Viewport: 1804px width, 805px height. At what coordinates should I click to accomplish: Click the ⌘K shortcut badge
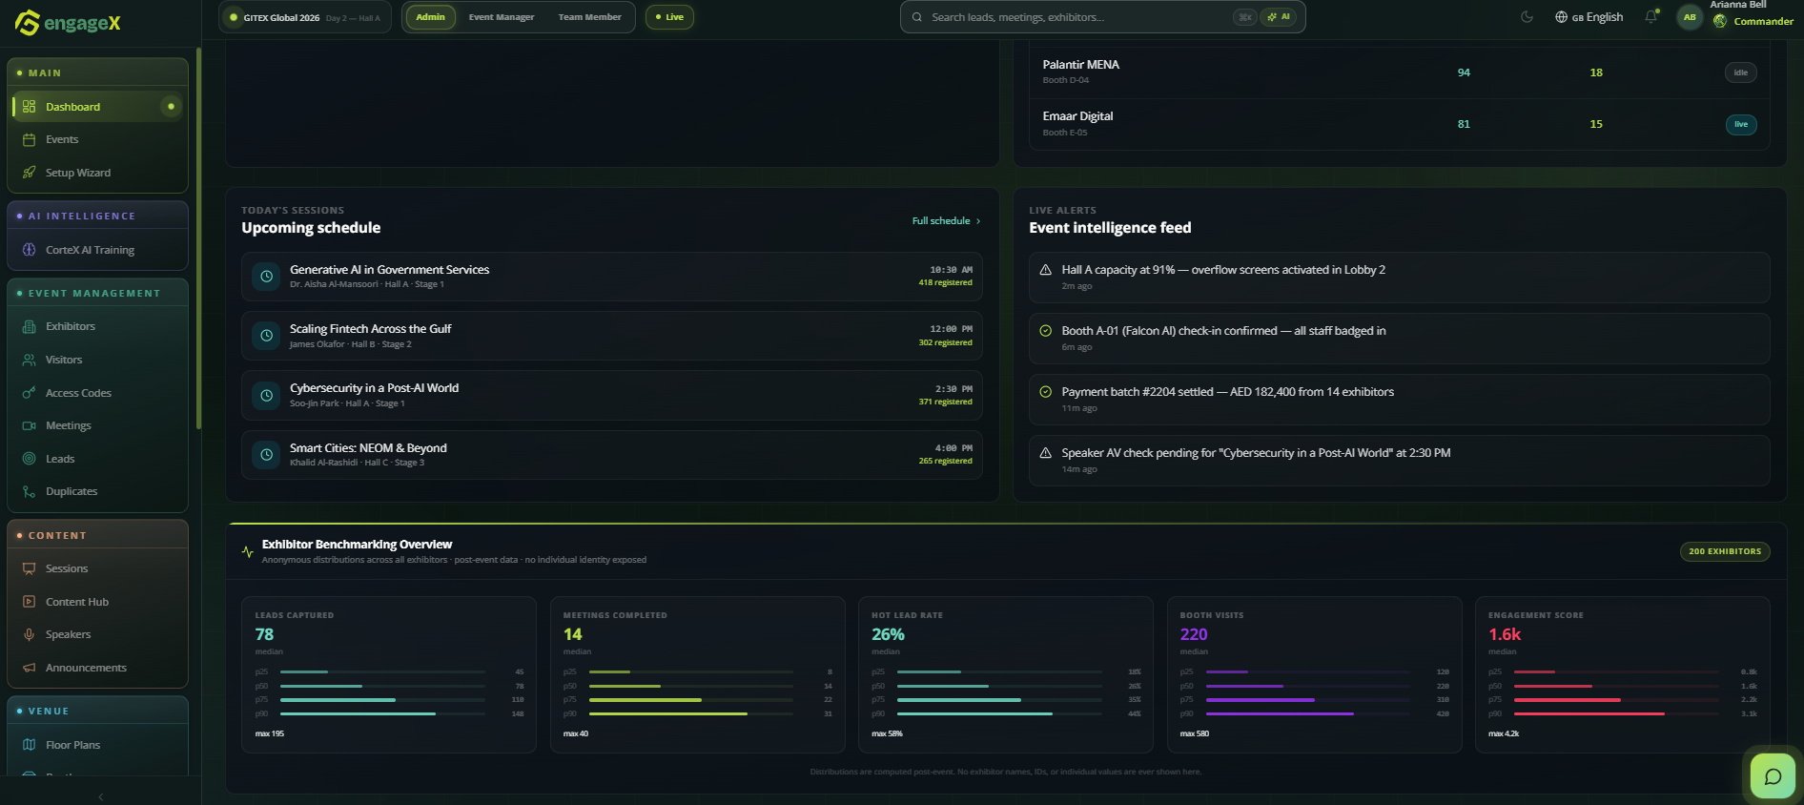tap(1244, 17)
